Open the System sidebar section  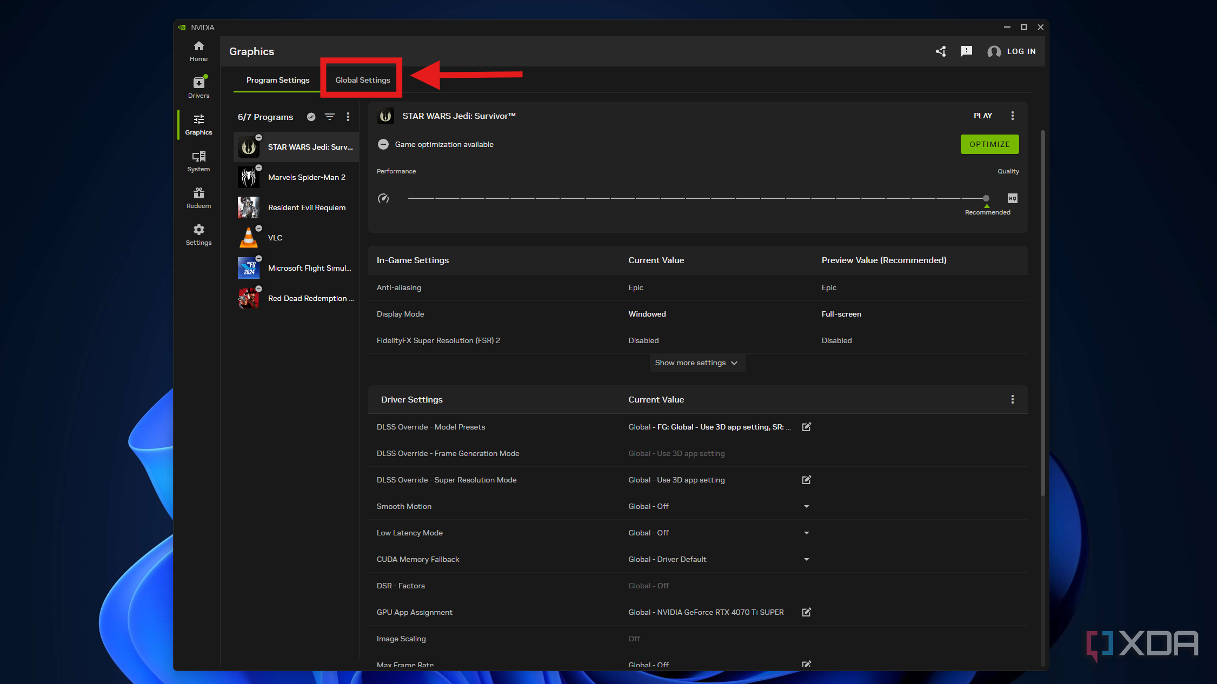pyautogui.click(x=198, y=162)
